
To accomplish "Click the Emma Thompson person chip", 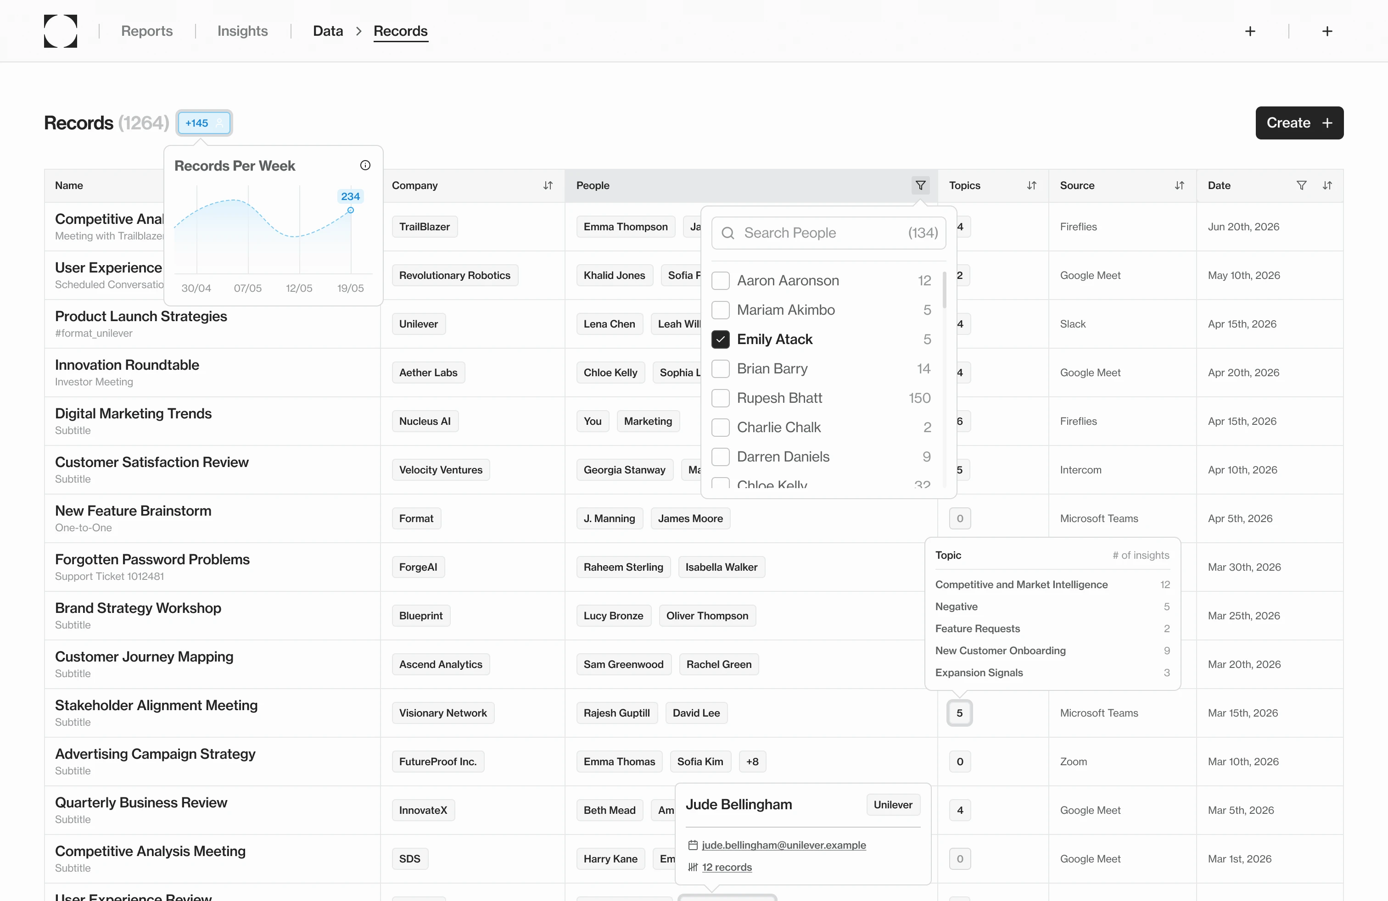I will tap(626, 227).
